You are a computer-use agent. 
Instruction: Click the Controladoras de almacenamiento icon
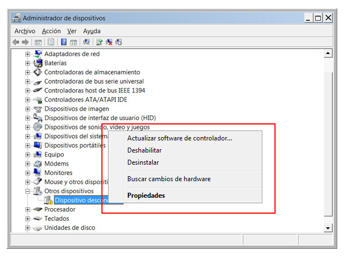(38, 72)
